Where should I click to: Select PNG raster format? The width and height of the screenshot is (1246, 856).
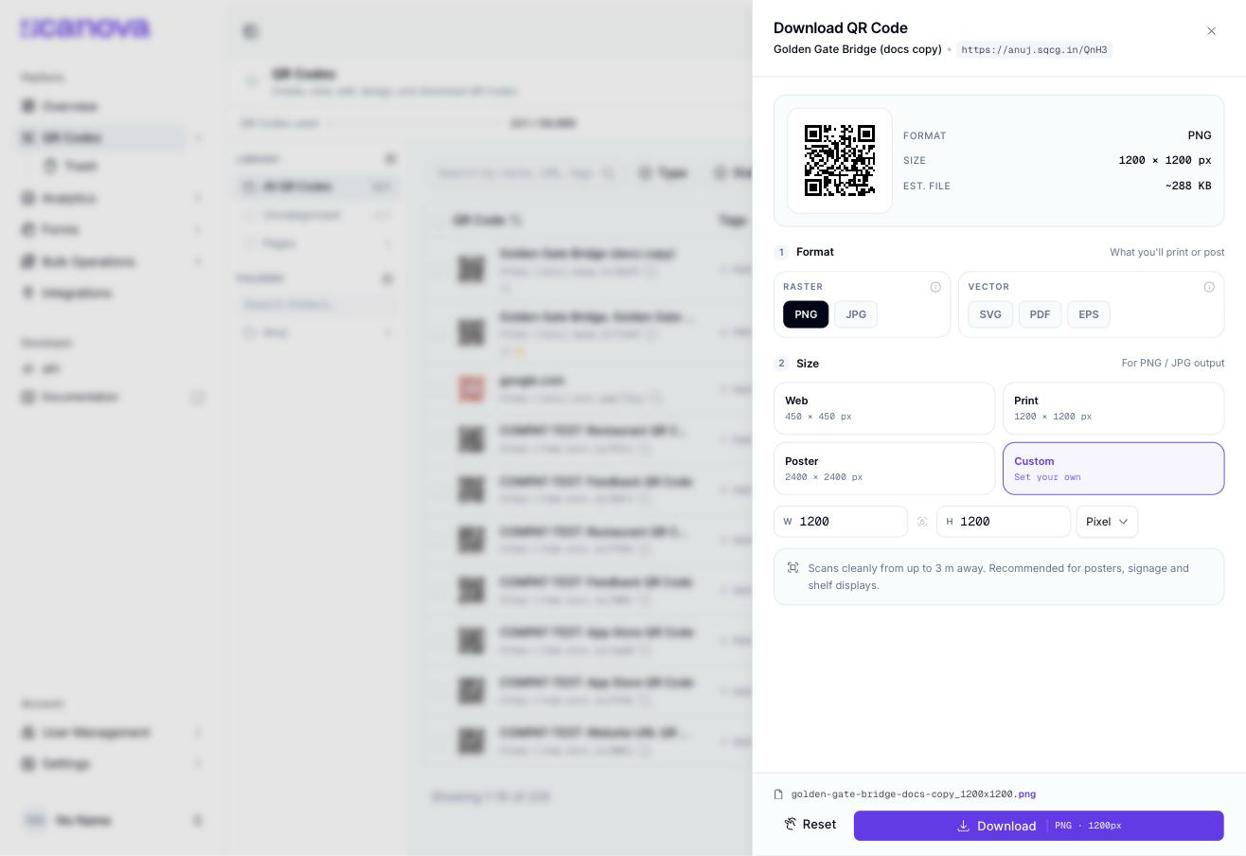tap(806, 314)
